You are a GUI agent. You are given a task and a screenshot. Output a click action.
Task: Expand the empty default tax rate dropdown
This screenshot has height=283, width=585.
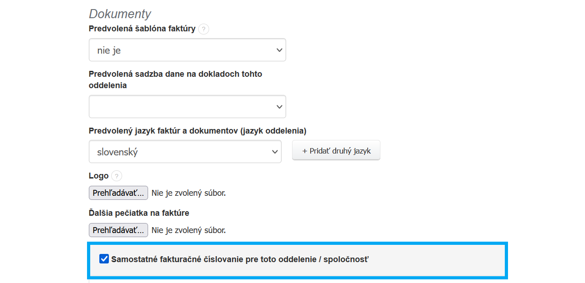(x=187, y=107)
